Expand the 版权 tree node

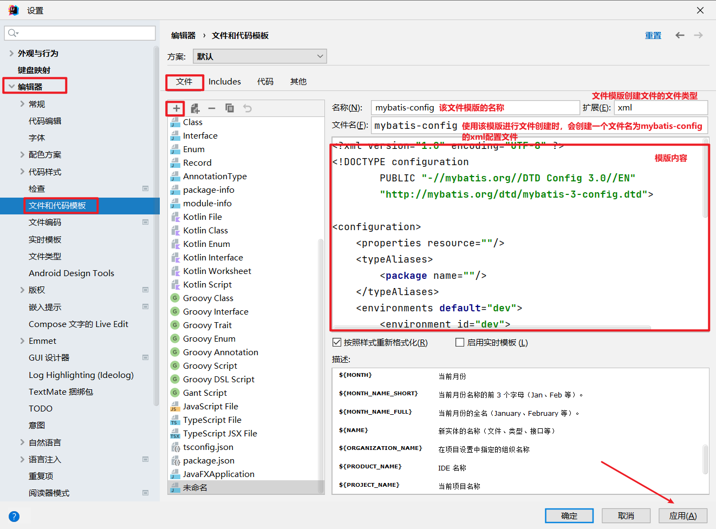(x=22, y=290)
